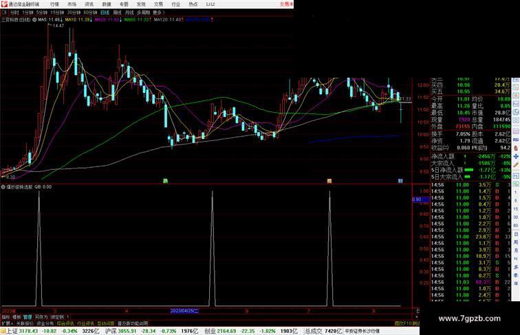Open the 热点 menu
The image size is (520, 335).
193,4
